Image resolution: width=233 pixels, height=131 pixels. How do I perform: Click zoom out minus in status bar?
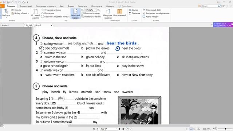point(216,129)
